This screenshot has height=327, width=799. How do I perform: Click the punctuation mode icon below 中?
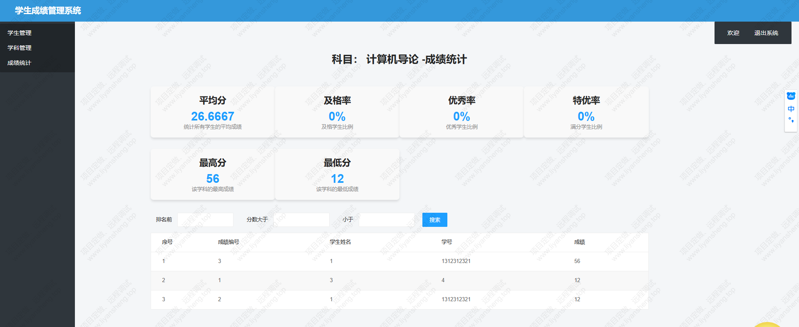point(791,120)
